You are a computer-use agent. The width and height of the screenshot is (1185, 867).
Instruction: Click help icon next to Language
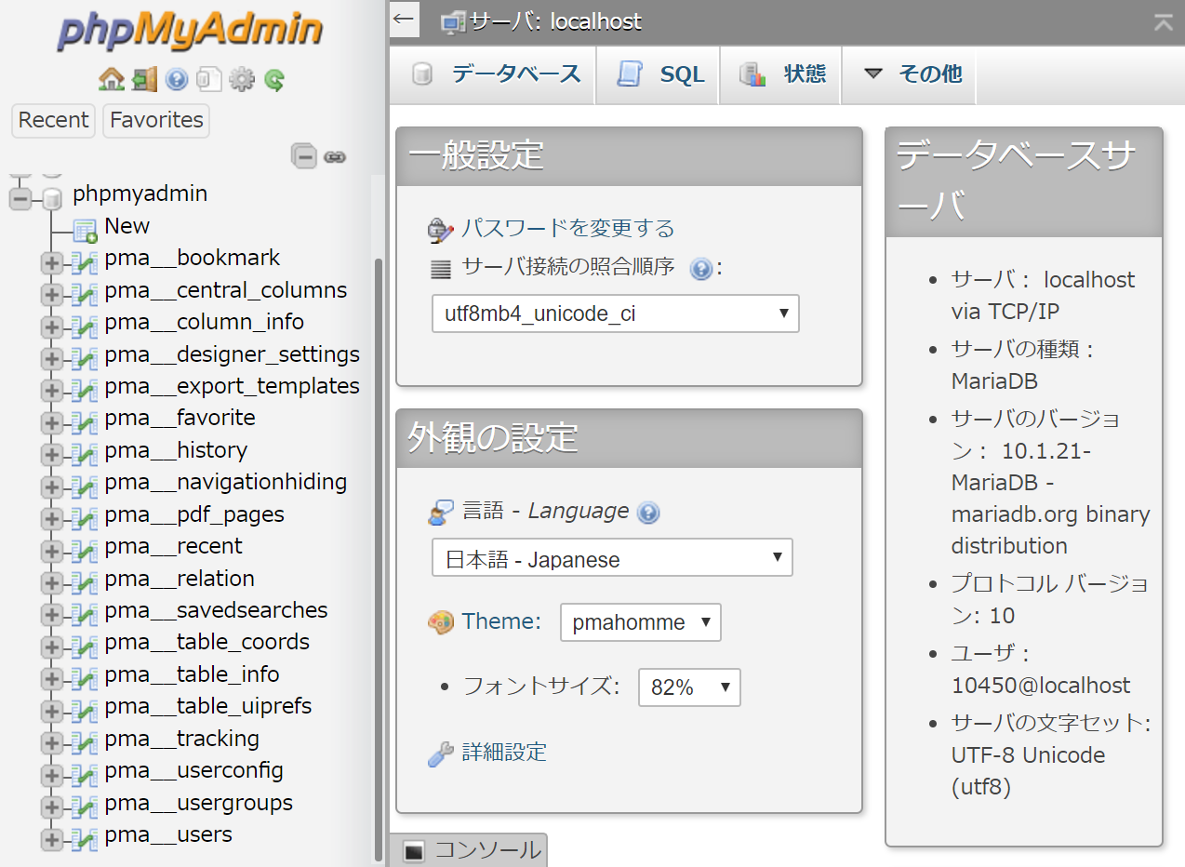[648, 513]
